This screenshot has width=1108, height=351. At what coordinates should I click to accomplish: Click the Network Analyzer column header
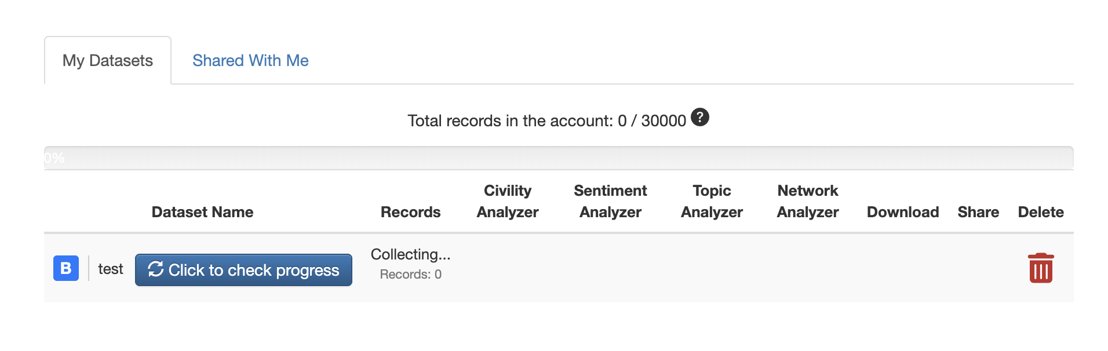(808, 202)
